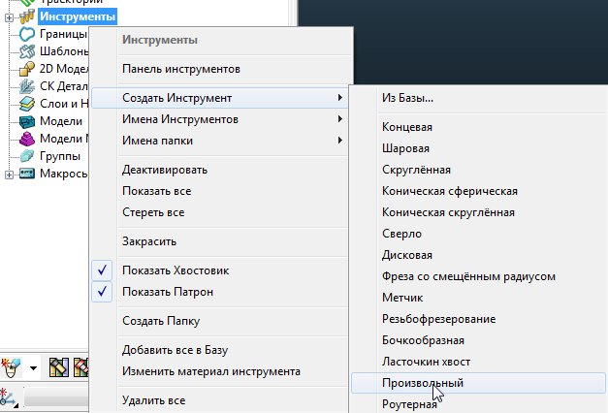Screen dimensions: 608x413
Task: Select Резьбофрезерование tool type
Action: pyautogui.click(x=478, y=319)
